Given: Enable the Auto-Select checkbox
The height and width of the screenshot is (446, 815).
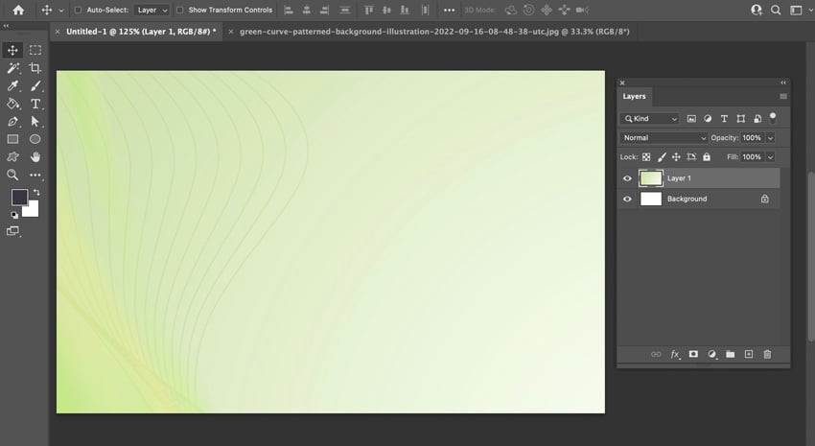Looking at the screenshot, I should (x=78, y=10).
